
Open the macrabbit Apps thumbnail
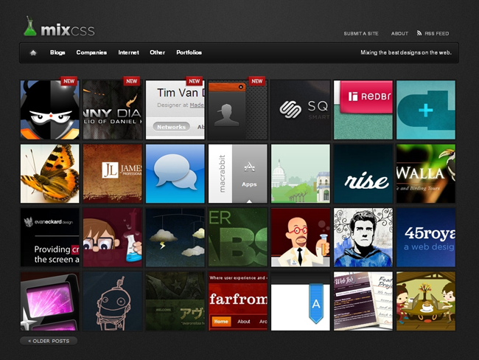pos(238,173)
